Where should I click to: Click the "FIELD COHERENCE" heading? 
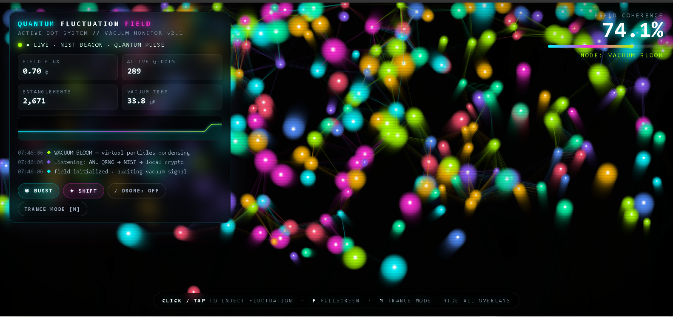click(629, 15)
